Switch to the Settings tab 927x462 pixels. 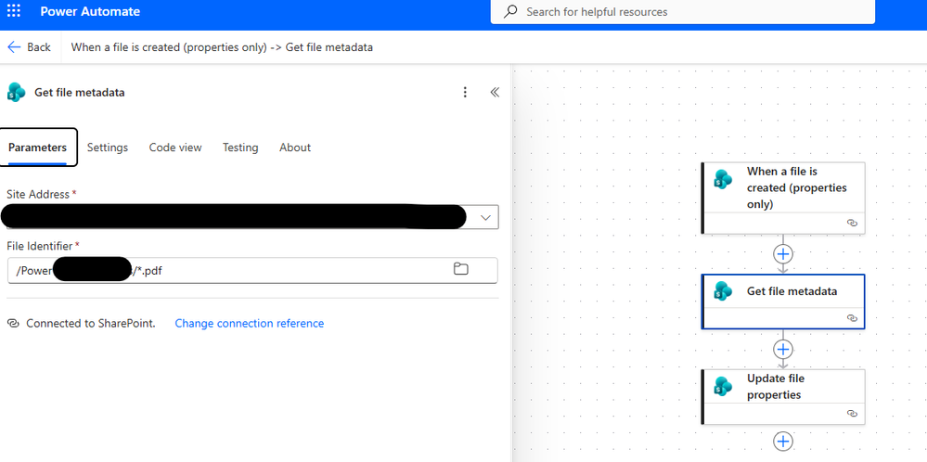(x=108, y=148)
